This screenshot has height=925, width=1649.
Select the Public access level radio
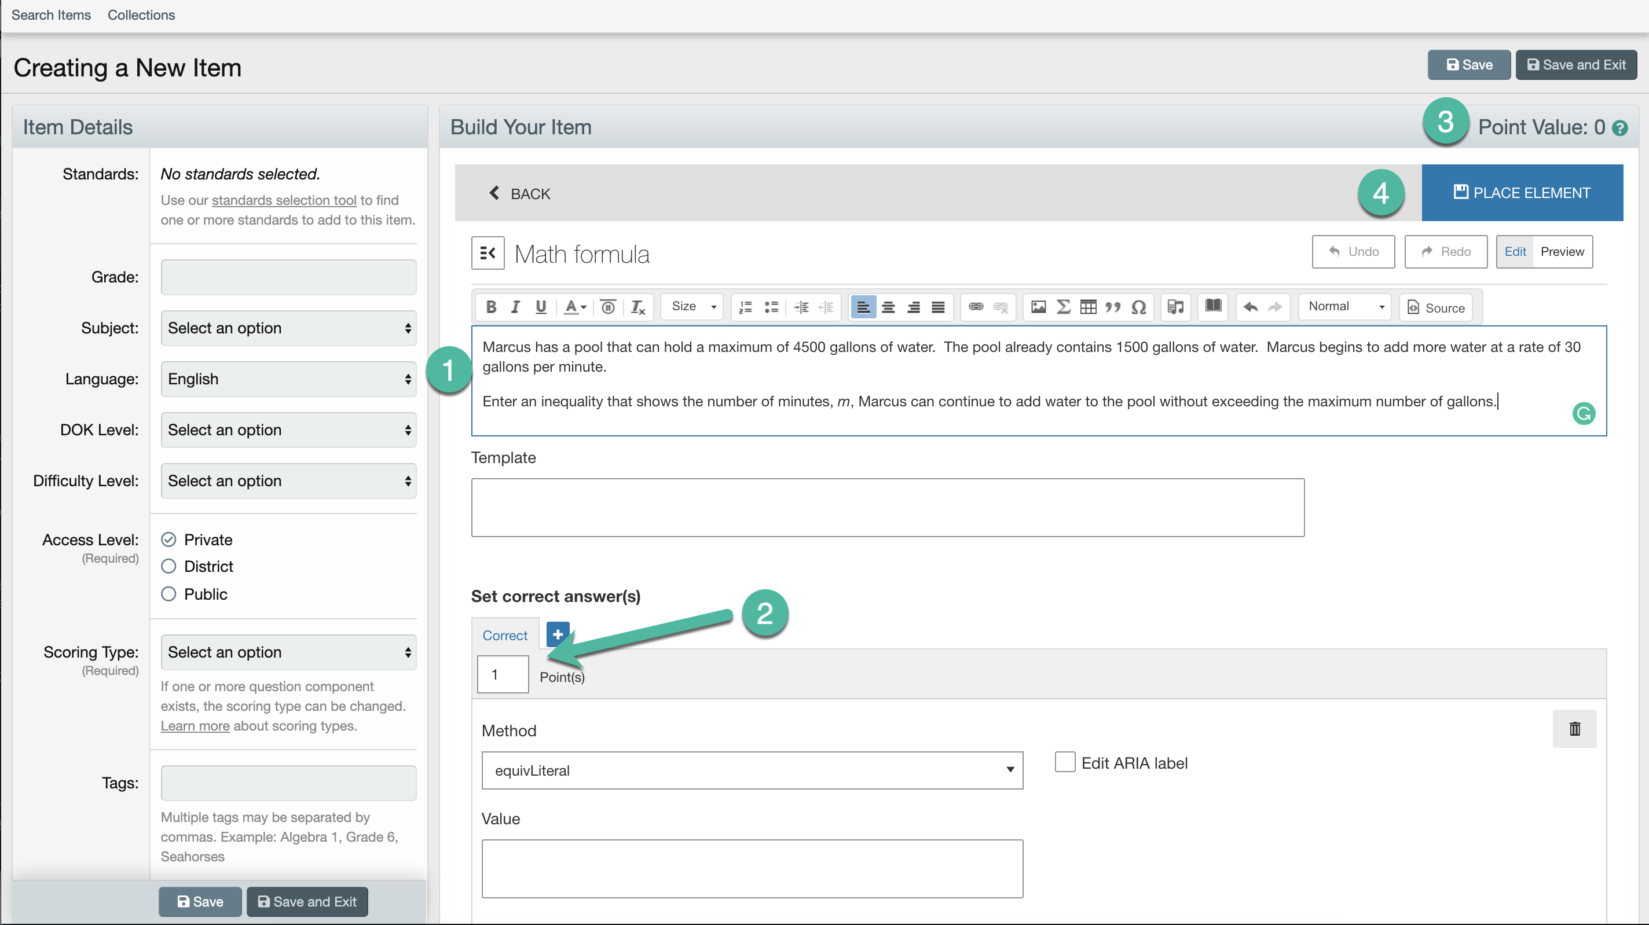(x=168, y=594)
